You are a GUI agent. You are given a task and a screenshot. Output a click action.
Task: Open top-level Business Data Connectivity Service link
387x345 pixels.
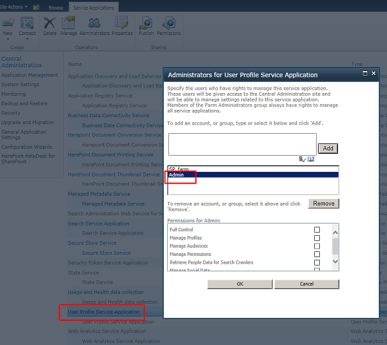108,116
